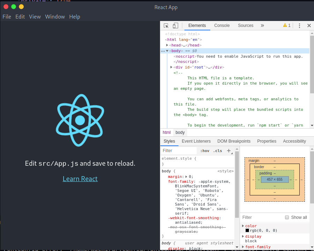The image size is (314, 251).
Task: Toggle the device toolbar icon
Action: (x=175, y=26)
